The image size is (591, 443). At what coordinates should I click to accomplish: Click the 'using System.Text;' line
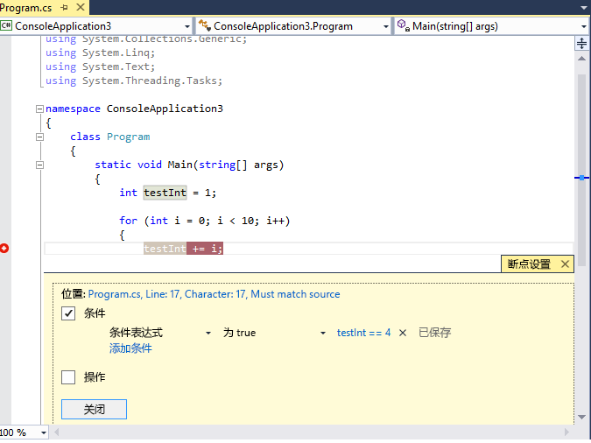(101, 67)
